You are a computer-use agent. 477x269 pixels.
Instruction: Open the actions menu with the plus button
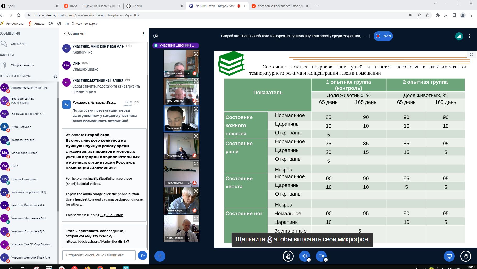pyautogui.click(x=159, y=256)
